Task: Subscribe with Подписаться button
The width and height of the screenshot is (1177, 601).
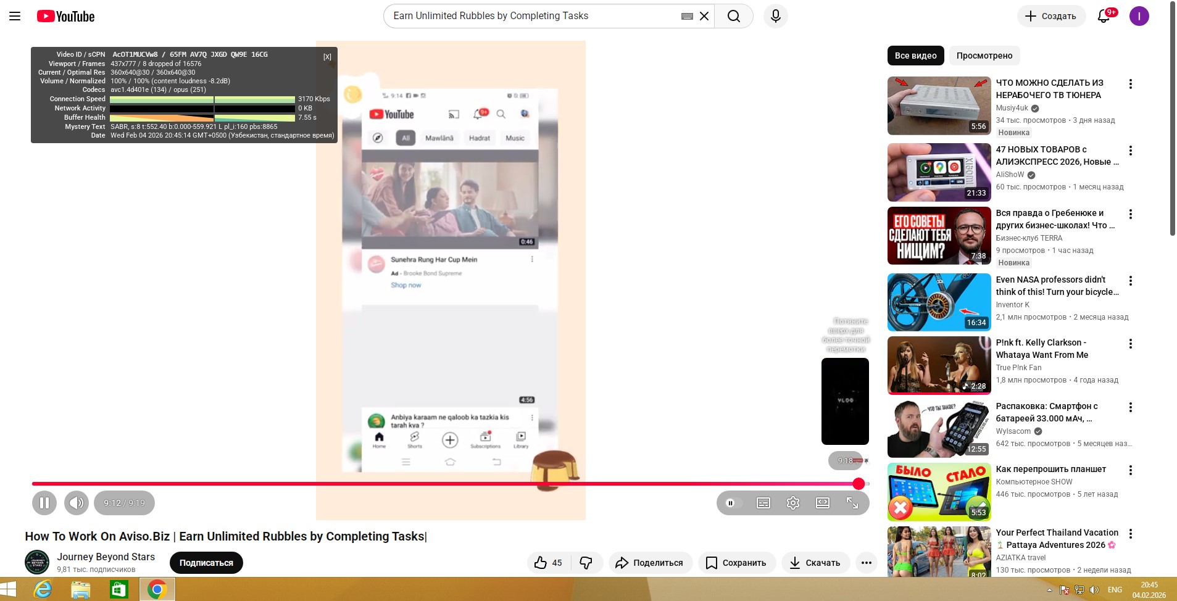Action: click(x=206, y=563)
